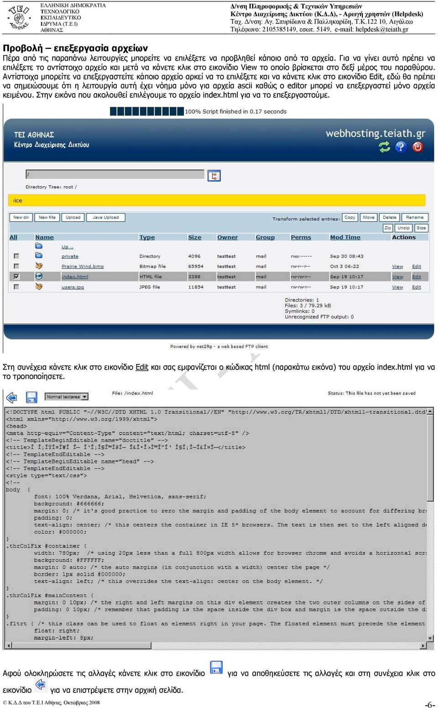This screenshot has width=438, height=708.
Task: Open the Normal textarea dropdown
Action: coord(67,397)
